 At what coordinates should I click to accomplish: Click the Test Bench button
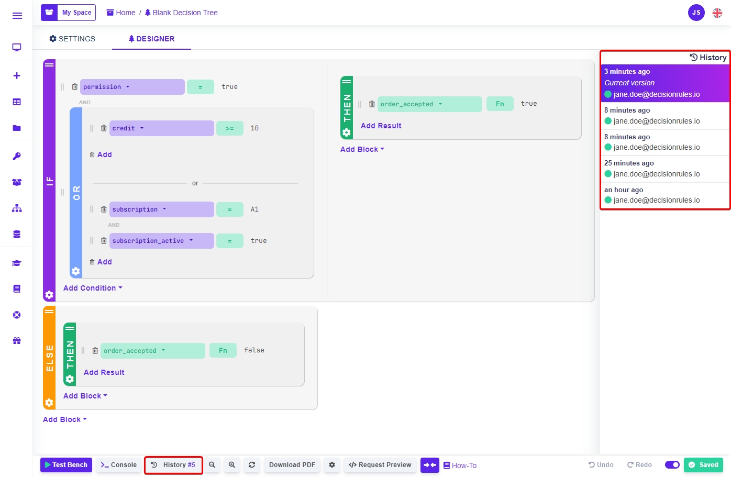(66, 465)
